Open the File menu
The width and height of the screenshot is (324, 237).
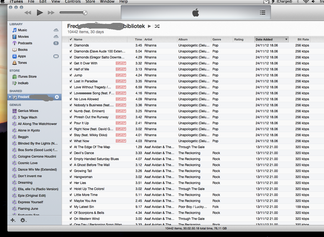coord(31,2)
